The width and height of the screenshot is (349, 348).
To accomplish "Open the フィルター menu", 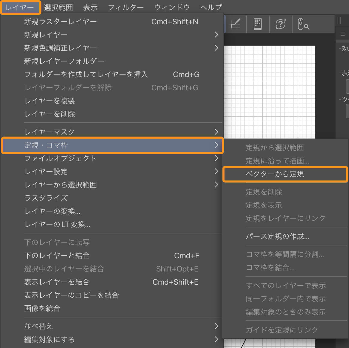I will coord(126,7).
